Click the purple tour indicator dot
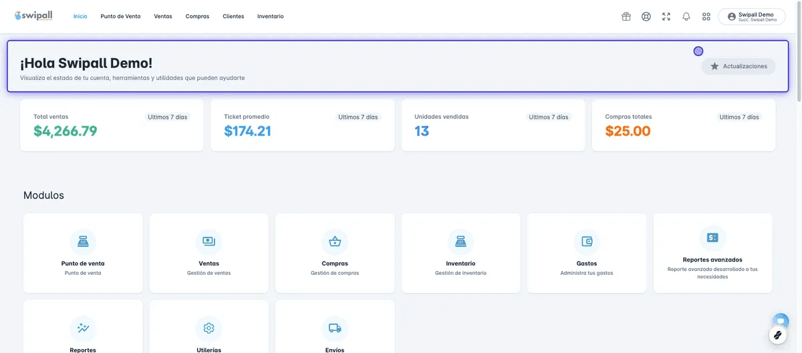 [x=698, y=51]
